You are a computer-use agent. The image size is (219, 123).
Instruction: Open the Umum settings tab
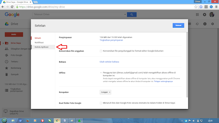pyautogui.click(x=38, y=38)
